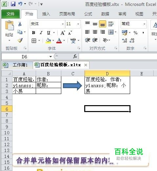The image size is (157, 171).
Task: Toggle Bold formatting
Action: pos(34,32)
